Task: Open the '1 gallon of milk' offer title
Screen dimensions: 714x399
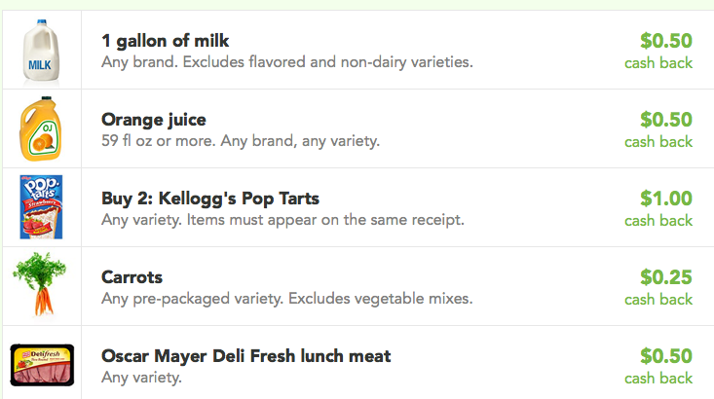Action: point(165,41)
